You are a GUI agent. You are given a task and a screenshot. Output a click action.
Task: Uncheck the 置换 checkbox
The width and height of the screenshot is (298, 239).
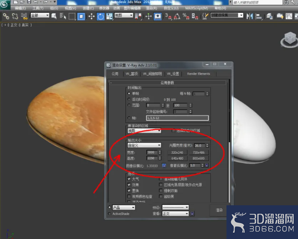[x=129, y=191]
